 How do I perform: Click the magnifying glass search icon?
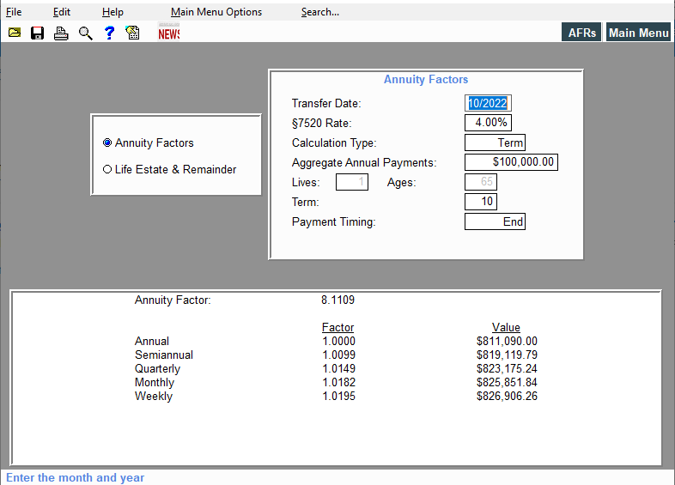85,33
